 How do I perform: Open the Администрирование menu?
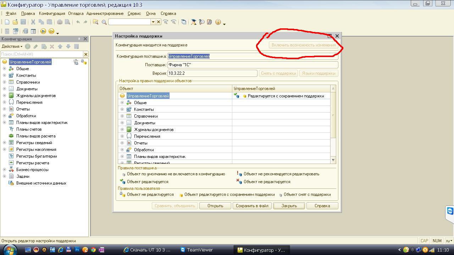(105, 13)
